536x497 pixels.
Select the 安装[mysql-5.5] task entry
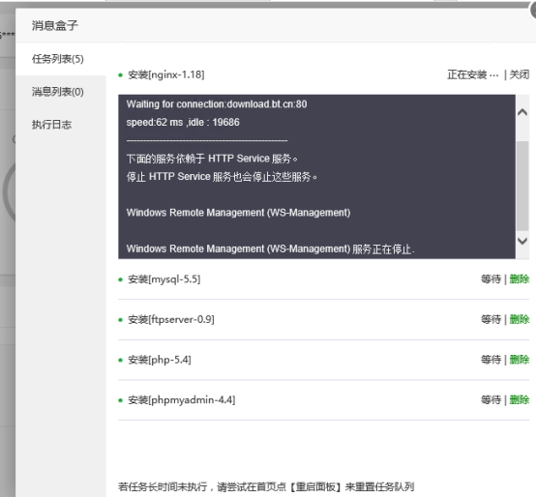click(164, 279)
